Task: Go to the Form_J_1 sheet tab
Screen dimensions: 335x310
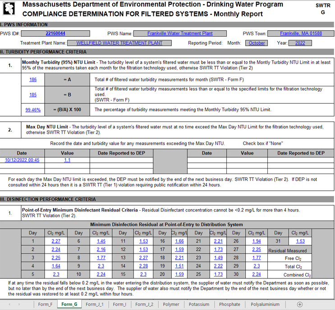Action: [94, 305]
